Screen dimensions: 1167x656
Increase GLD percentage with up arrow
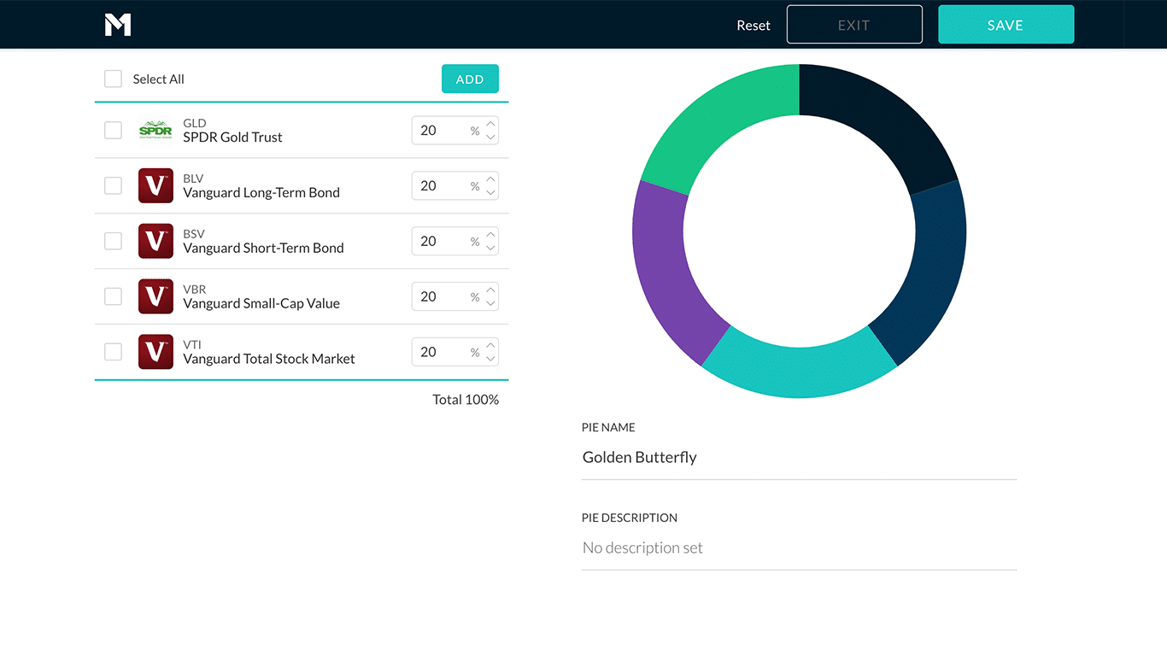490,124
